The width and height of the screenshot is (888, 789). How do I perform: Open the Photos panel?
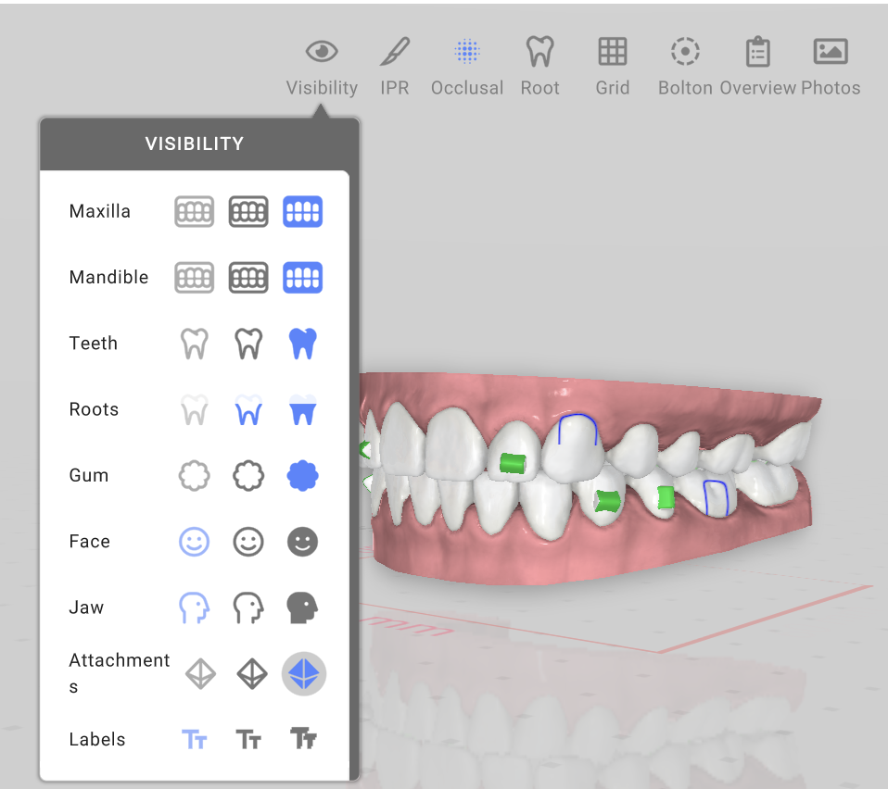(831, 66)
